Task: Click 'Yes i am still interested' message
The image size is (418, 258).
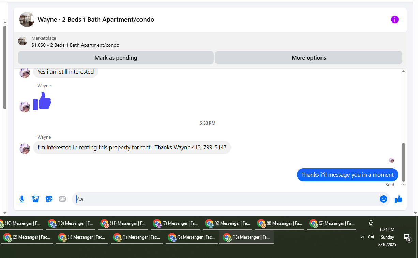Action: coord(65,72)
